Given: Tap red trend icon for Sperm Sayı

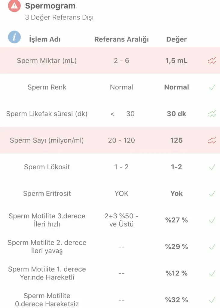Looking at the screenshot, I should 212,140.
